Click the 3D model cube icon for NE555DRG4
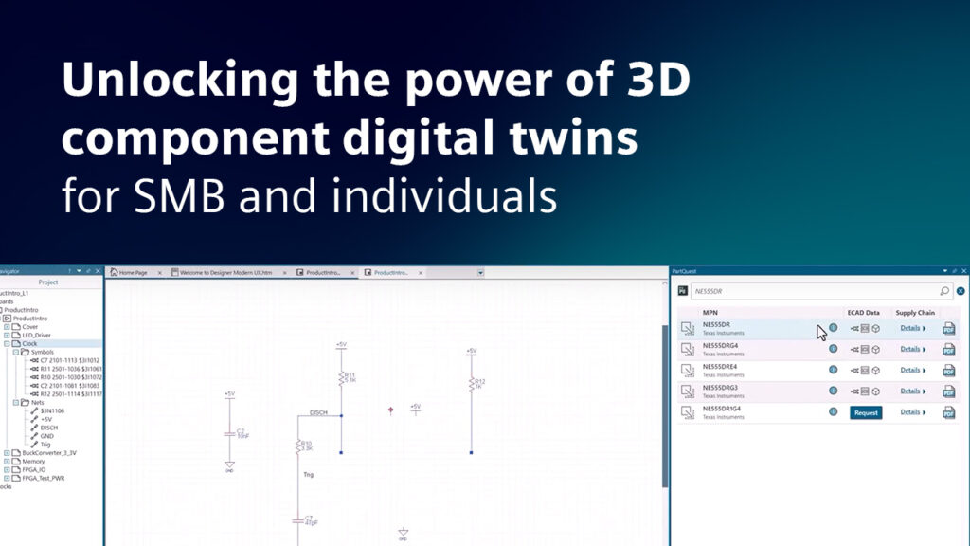970x546 pixels. point(875,349)
